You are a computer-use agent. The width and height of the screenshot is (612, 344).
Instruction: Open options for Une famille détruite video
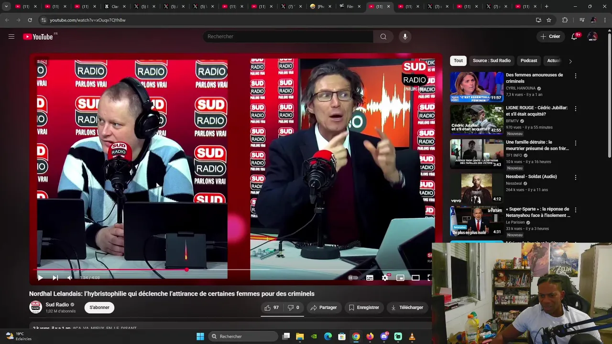coord(575,143)
